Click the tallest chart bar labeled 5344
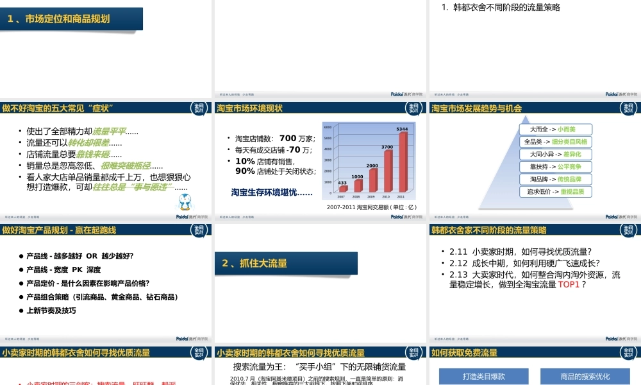Viewport: 641px width, 385px height. coord(403,162)
